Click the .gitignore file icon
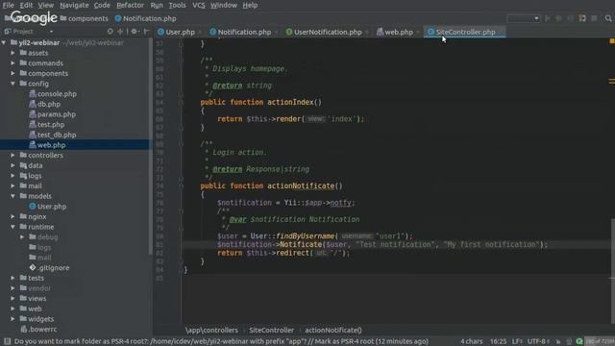This screenshot has width=615, height=346. 33,267
